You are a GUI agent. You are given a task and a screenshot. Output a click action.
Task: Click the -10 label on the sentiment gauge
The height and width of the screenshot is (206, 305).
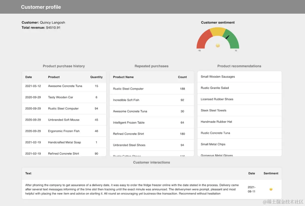click(x=199, y=50)
